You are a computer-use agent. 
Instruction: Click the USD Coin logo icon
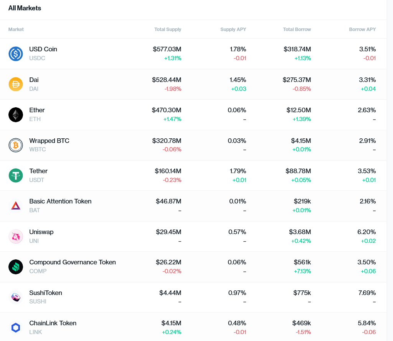click(x=16, y=54)
